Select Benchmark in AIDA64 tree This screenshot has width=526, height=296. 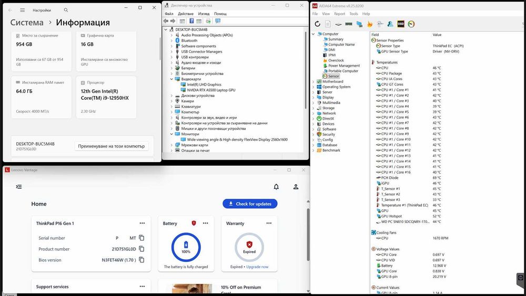tap(331, 150)
